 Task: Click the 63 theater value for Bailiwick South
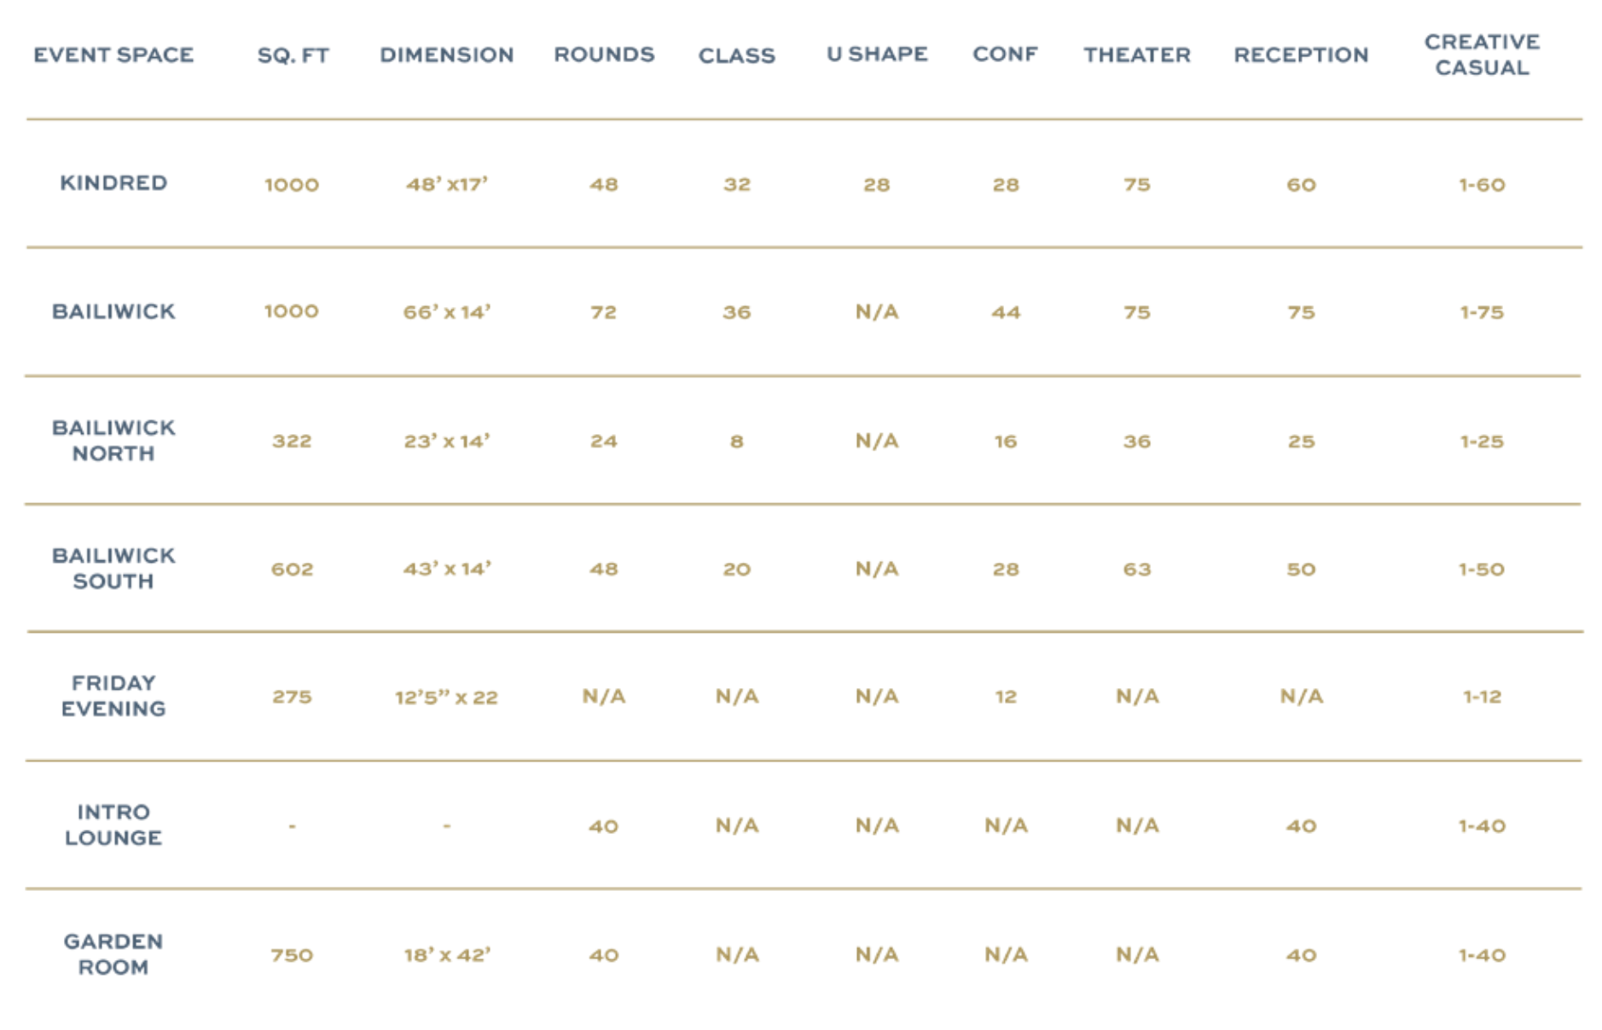(1137, 570)
